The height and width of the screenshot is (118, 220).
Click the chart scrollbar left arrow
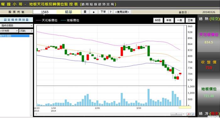point(36,114)
